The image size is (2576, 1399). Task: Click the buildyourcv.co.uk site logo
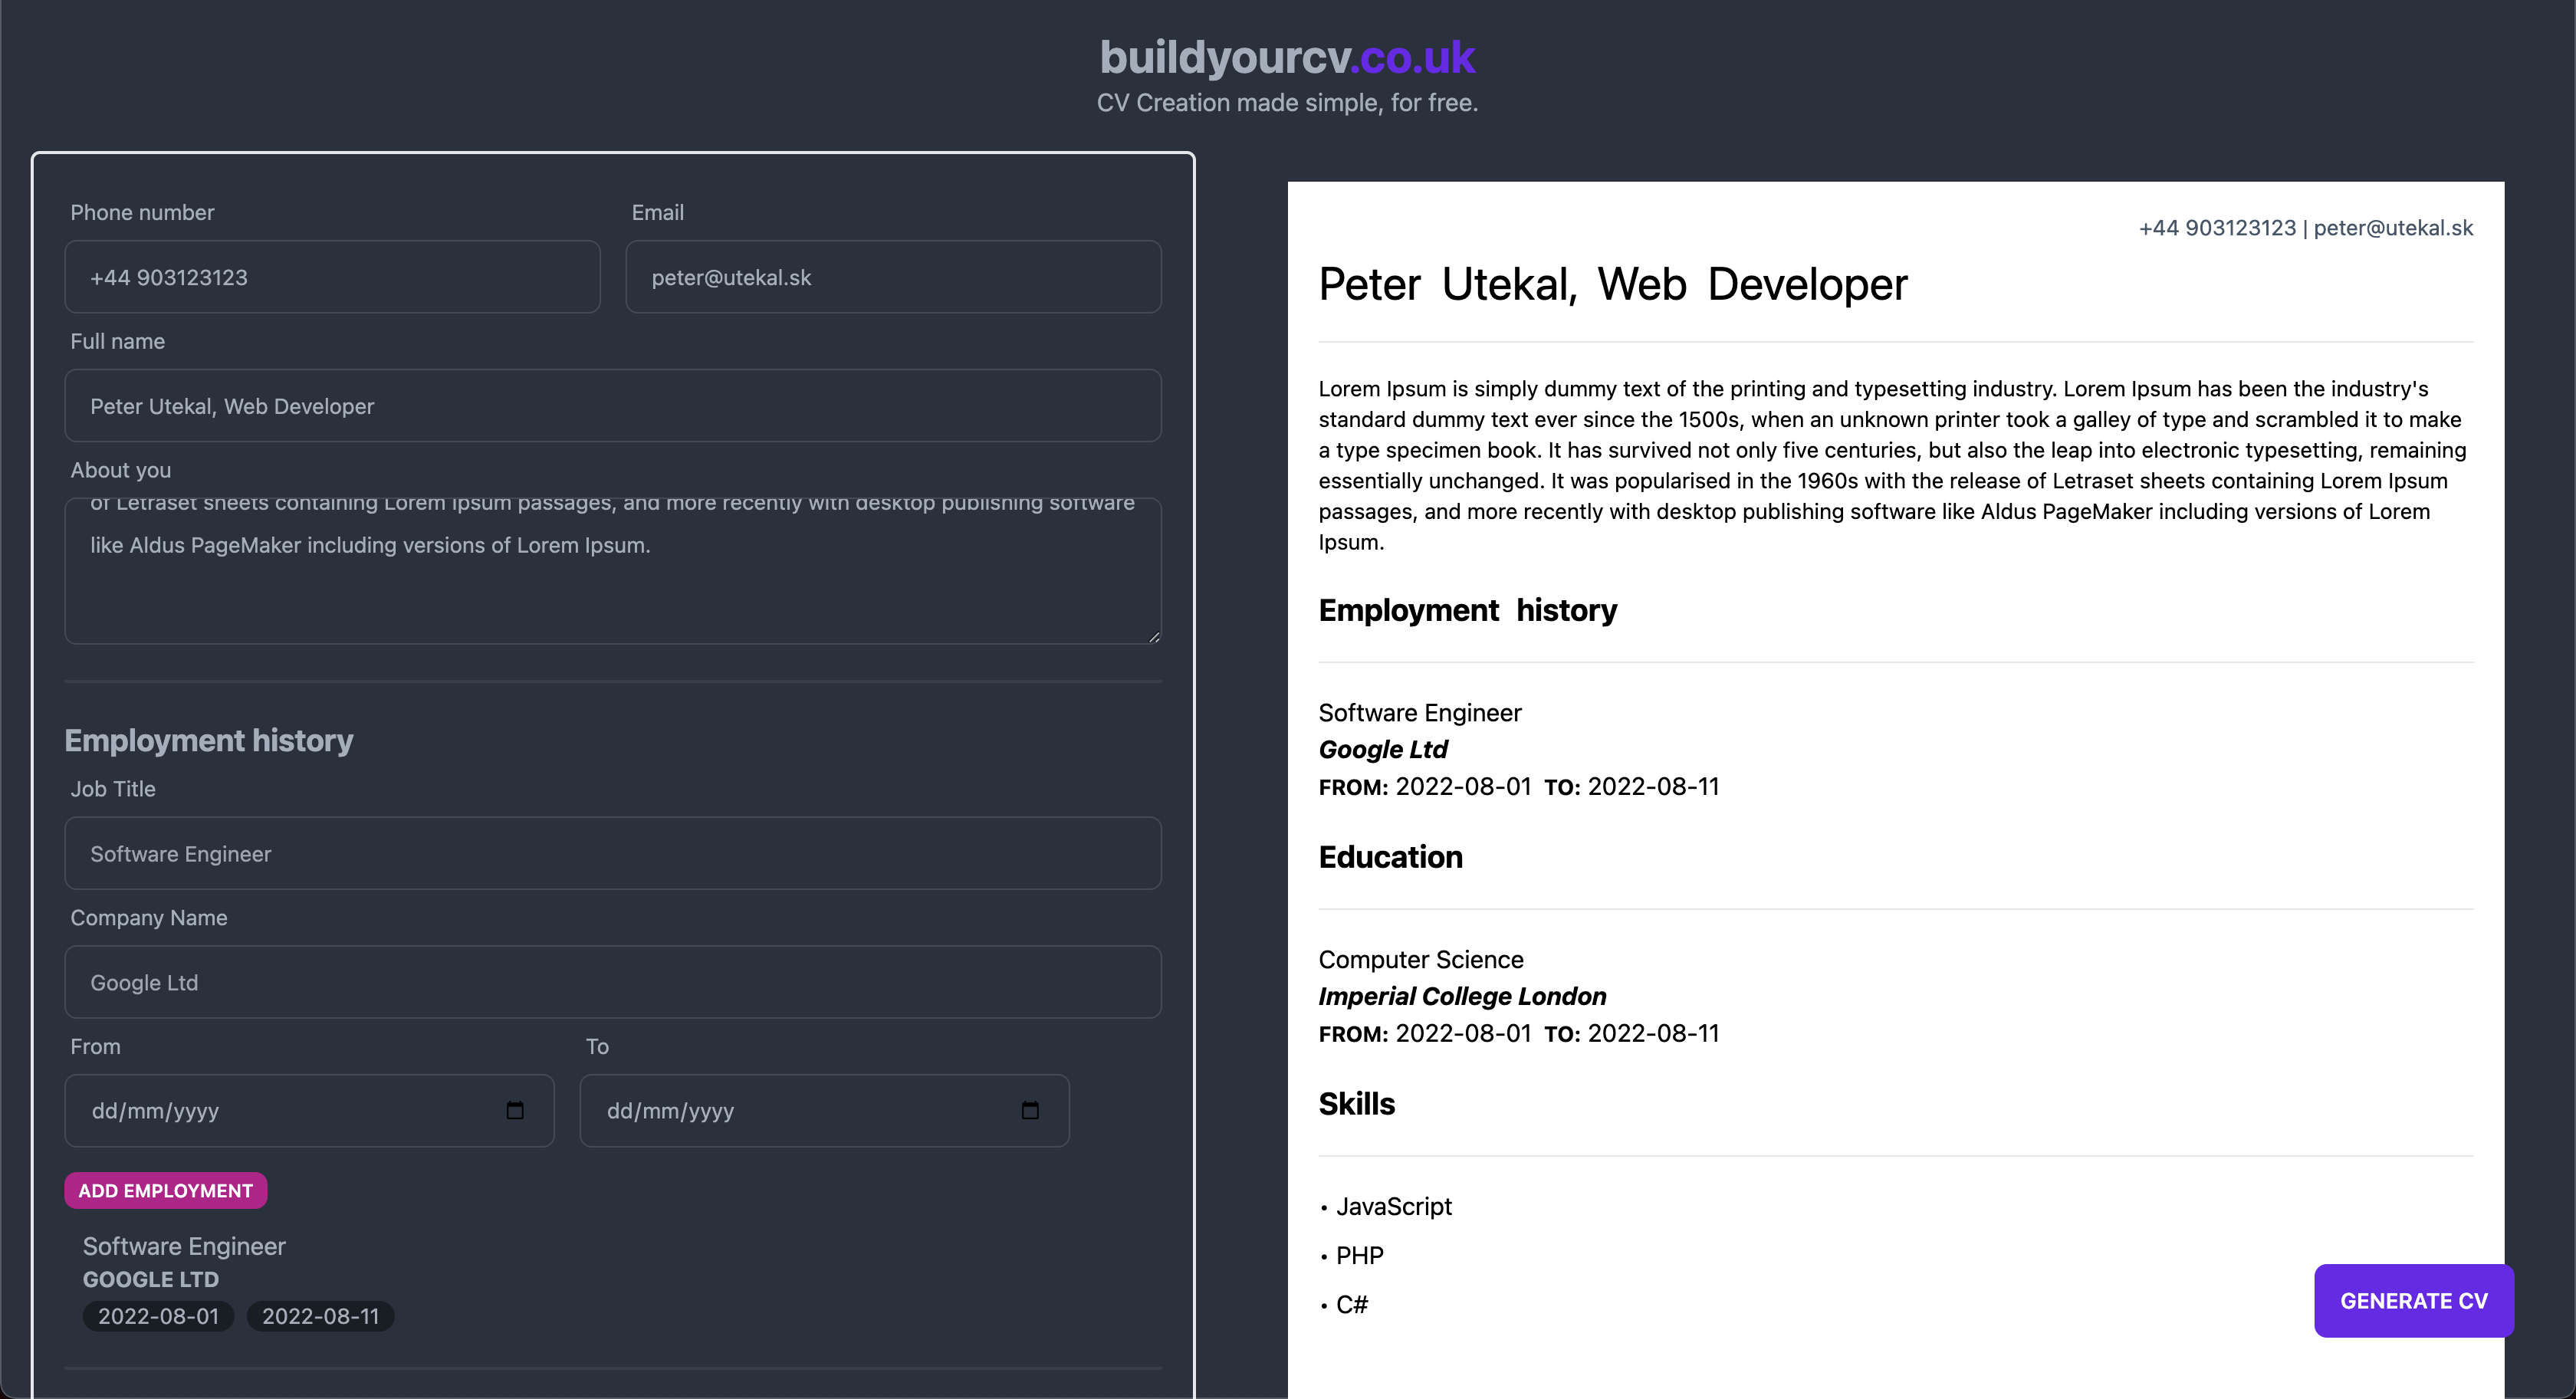coord(1287,57)
